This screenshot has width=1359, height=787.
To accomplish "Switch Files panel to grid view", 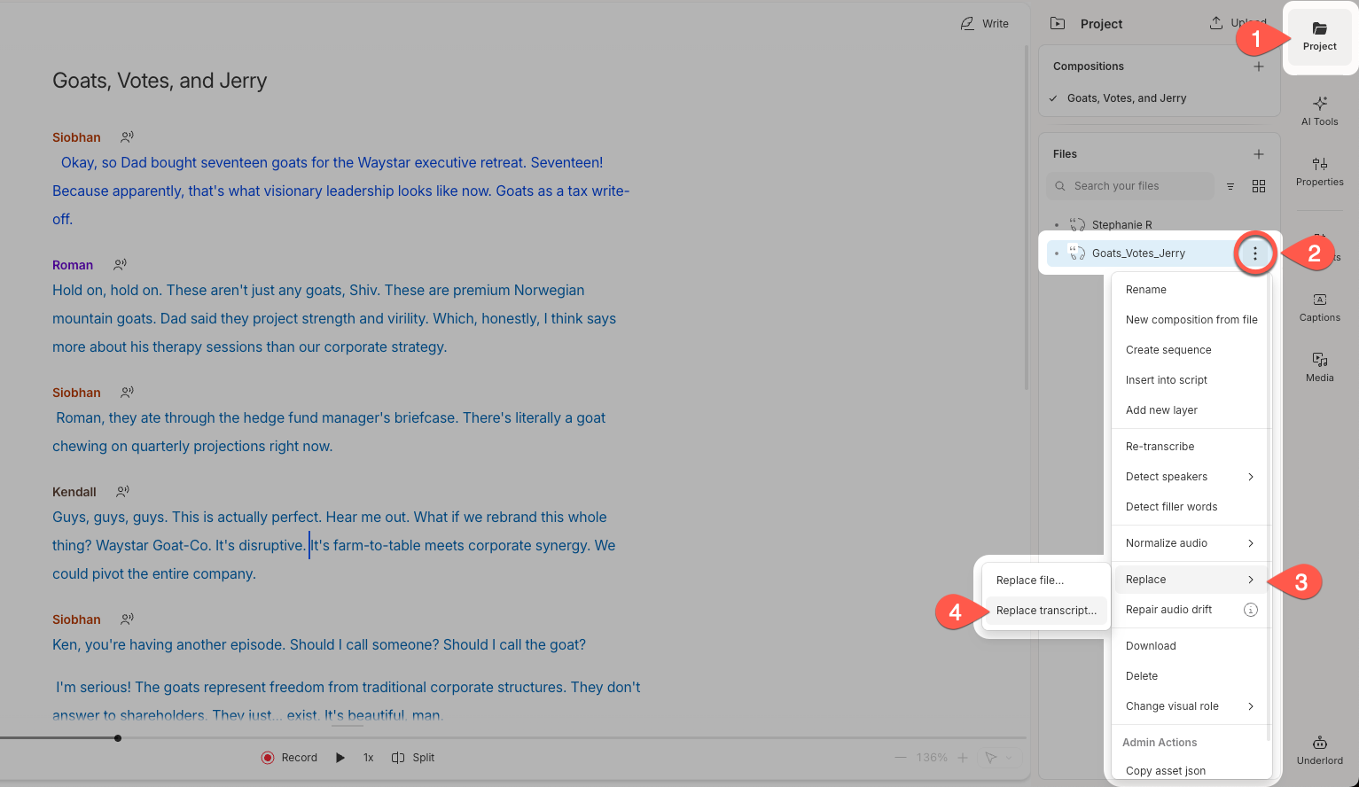I will (x=1259, y=186).
